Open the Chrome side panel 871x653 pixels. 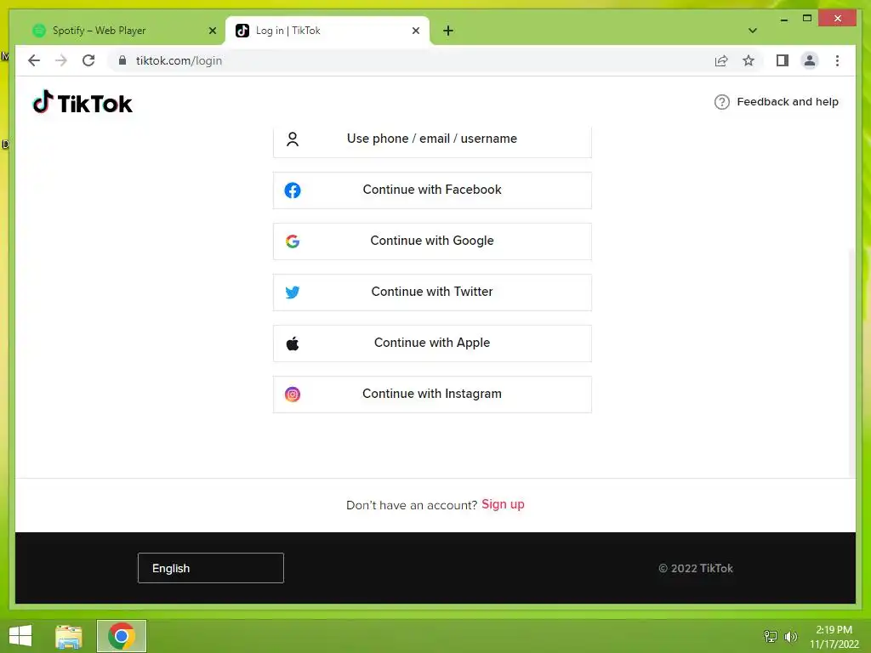click(783, 60)
